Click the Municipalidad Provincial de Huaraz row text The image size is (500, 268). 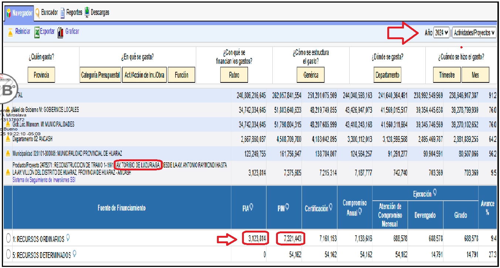tap(67, 153)
